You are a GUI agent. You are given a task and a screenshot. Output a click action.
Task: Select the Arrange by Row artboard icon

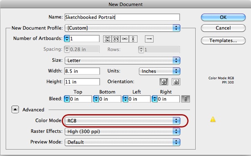point(125,39)
